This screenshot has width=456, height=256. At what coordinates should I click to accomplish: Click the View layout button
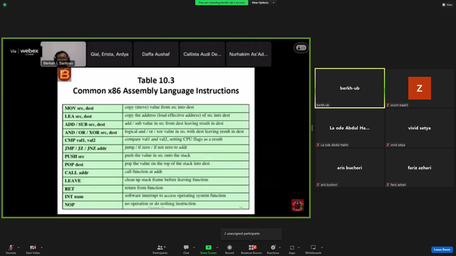click(x=447, y=5)
